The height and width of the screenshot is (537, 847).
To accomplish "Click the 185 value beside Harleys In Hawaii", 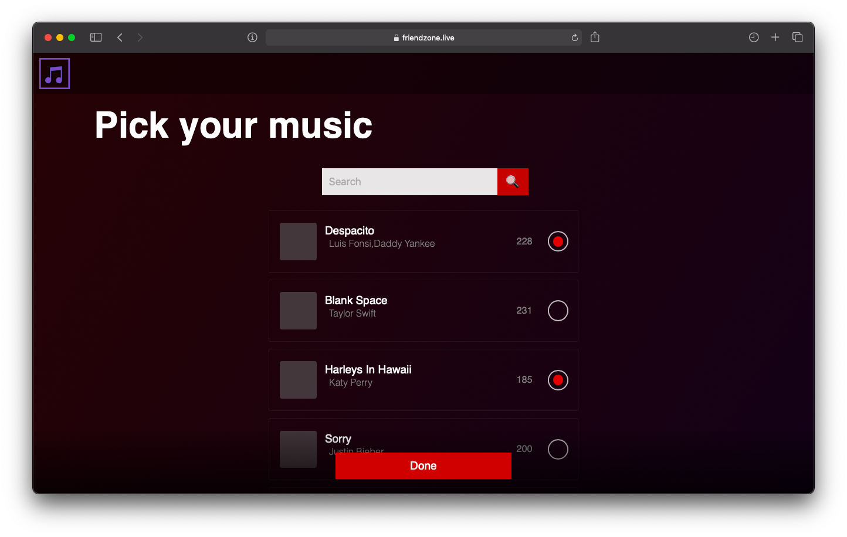I will (x=524, y=379).
